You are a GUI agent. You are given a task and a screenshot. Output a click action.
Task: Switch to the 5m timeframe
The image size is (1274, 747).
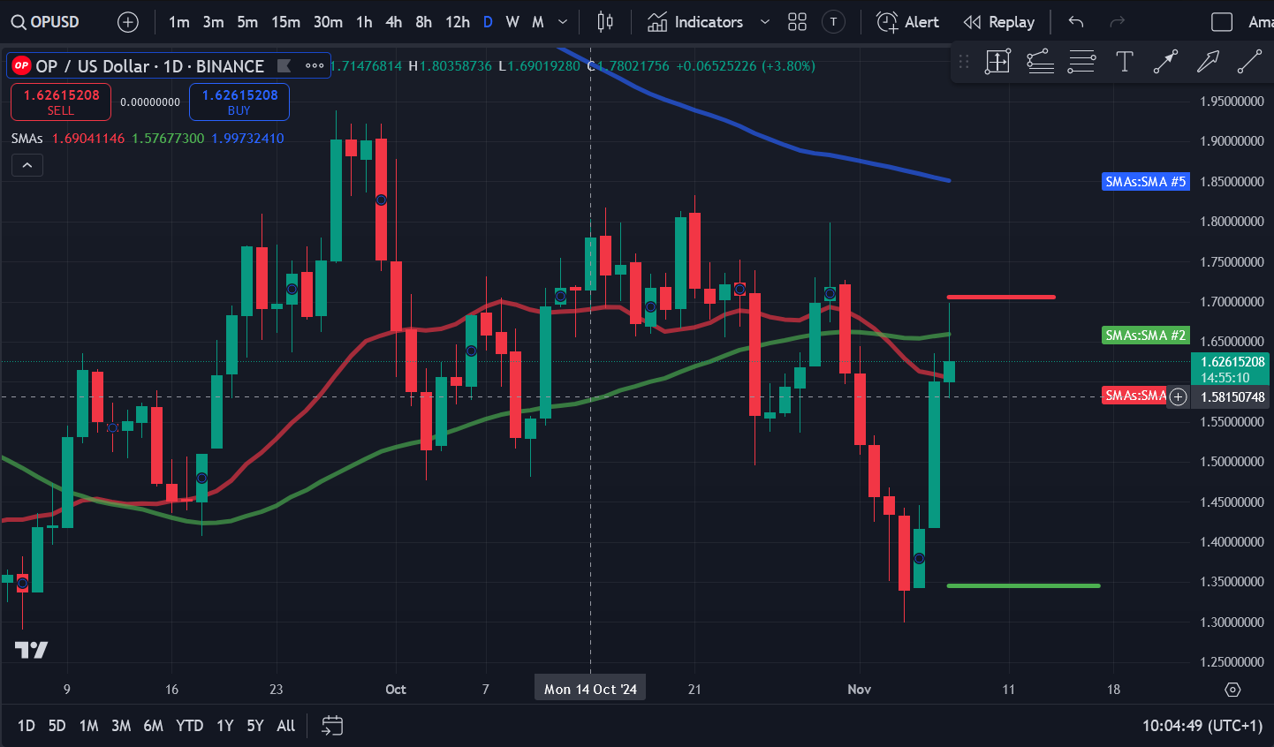(x=247, y=22)
